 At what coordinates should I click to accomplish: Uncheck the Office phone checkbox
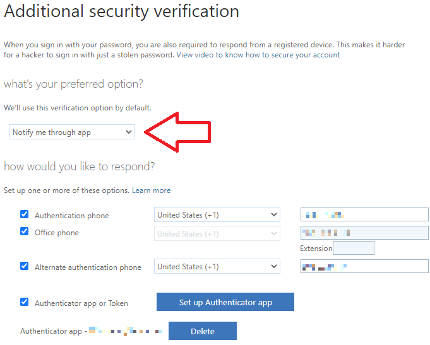[24, 231]
